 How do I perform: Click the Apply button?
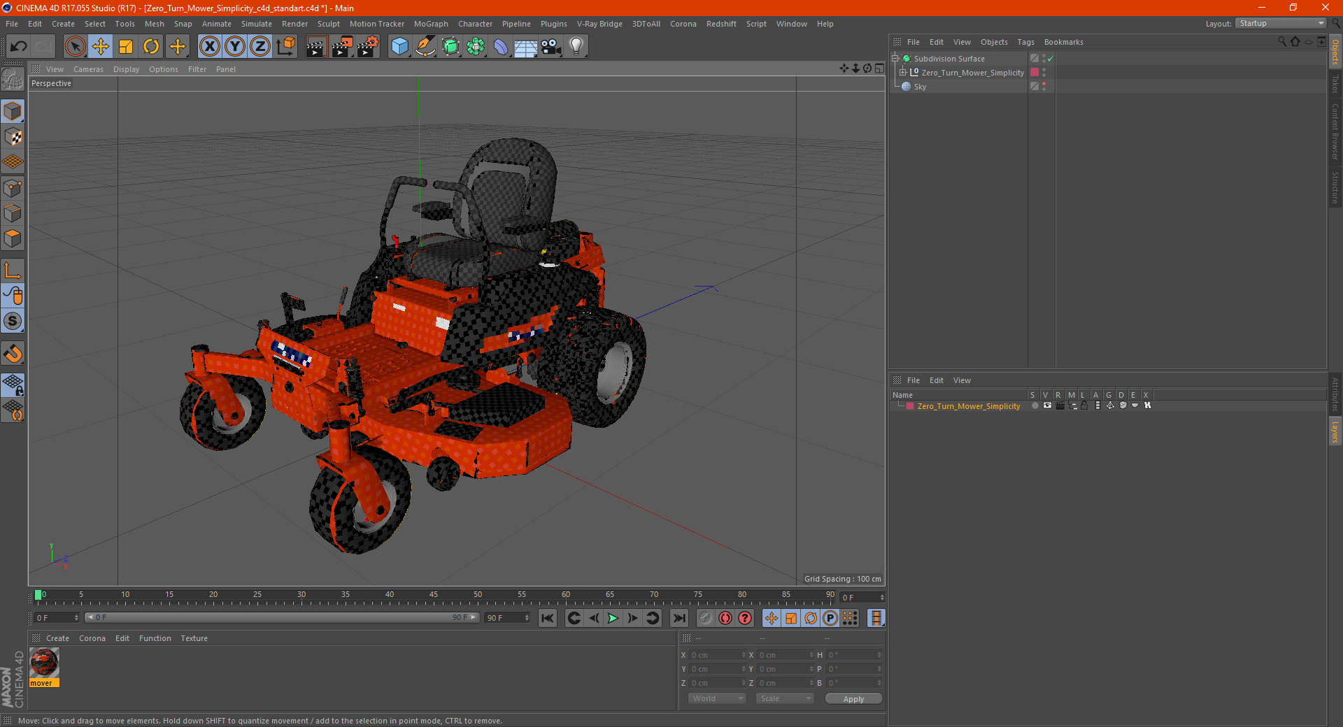click(x=853, y=699)
